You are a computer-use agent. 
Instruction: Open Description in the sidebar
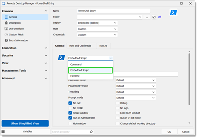[25, 23]
